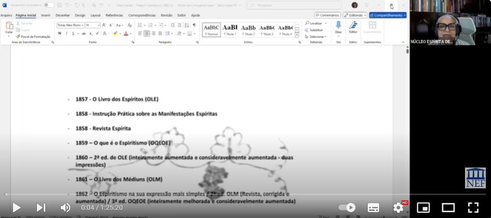
Task: Toggle superscript x² formatting
Action: point(98,33)
